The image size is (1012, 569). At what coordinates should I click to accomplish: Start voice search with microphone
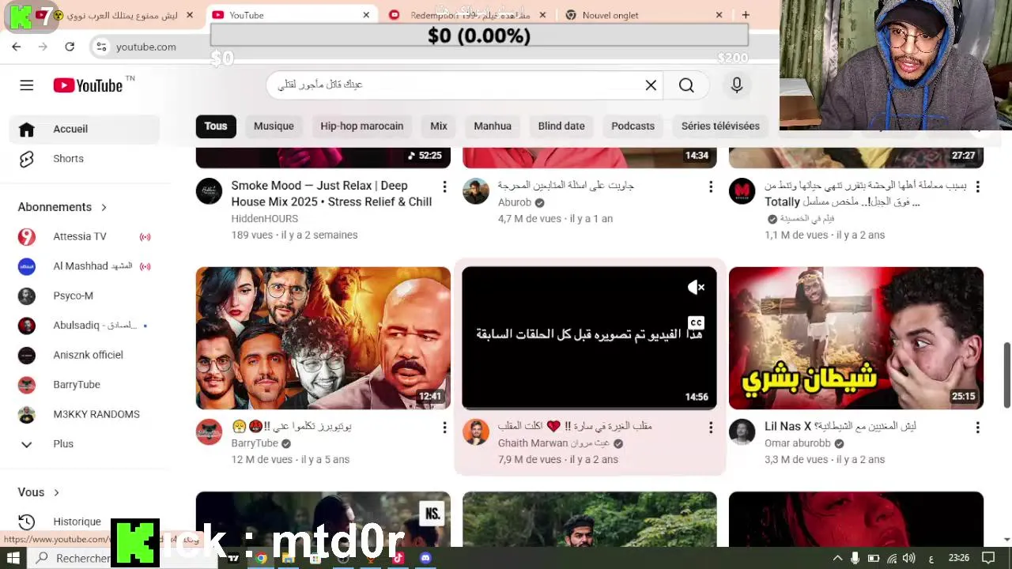[x=737, y=85]
